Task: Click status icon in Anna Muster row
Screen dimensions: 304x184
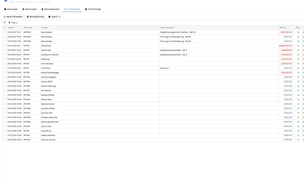Action: tap(298, 64)
